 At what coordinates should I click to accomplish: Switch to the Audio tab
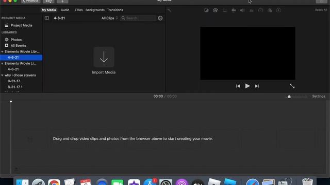pyautogui.click(x=65, y=10)
